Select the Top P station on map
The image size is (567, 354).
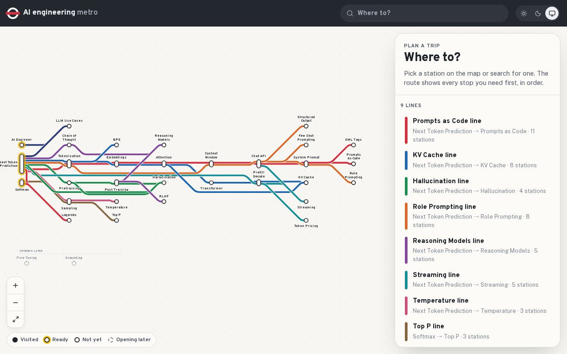[x=117, y=220]
